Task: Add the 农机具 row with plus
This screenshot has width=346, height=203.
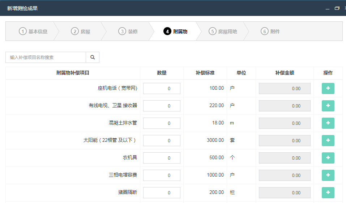Action: click(328, 158)
